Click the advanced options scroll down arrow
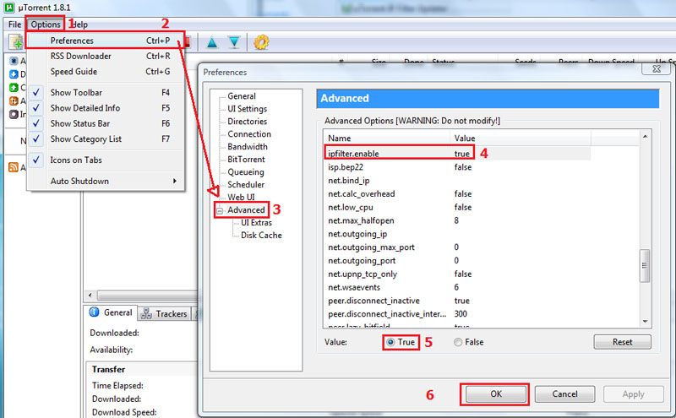The height and width of the screenshot is (418, 676). coord(645,322)
